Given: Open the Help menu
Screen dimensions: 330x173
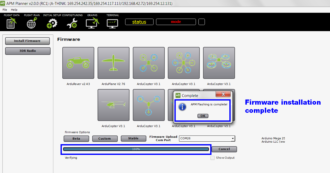Looking at the screenshot, I should pyautogui.click(x=14, y=10).
